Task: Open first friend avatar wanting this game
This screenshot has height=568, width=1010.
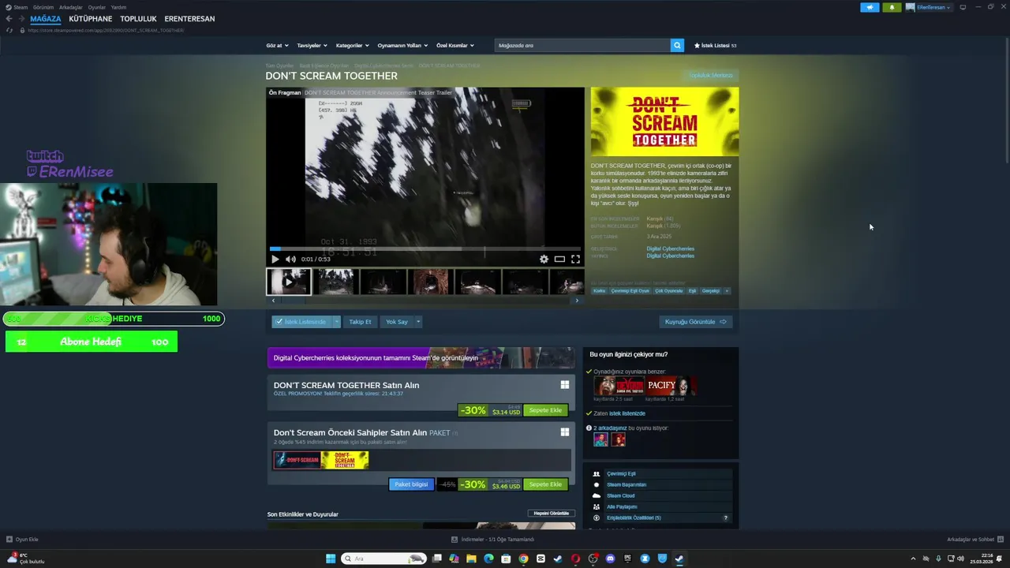Action: click(x=600, y=439)
